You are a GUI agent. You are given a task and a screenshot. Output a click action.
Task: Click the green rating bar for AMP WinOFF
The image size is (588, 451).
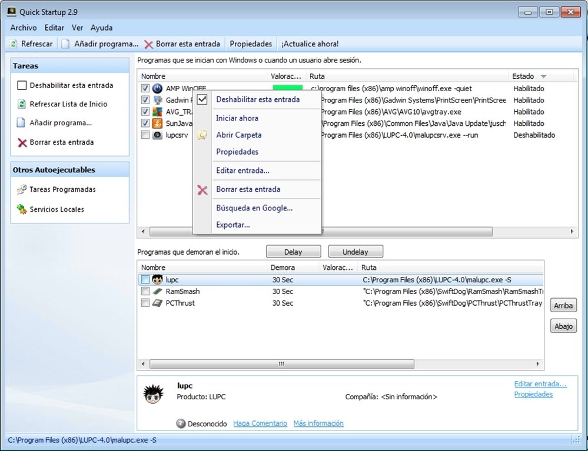click(288, 88)
